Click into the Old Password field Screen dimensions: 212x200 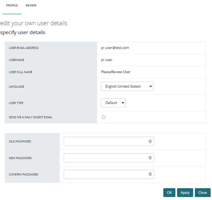point(109,141)
